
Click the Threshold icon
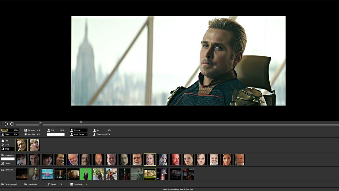[95, 134]
